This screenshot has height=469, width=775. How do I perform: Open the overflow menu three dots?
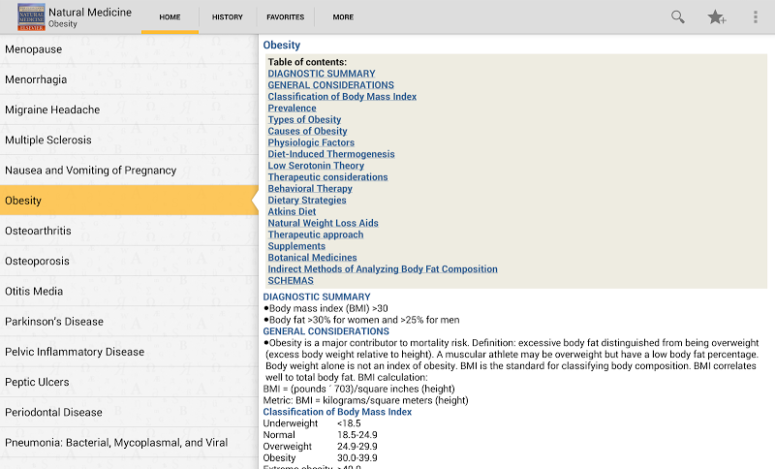point(756,16)
